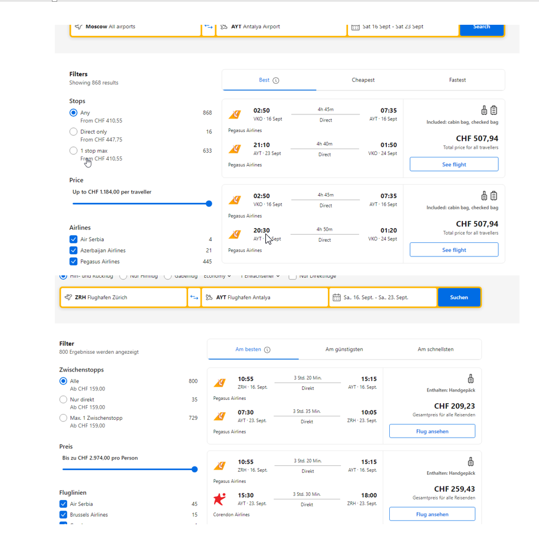Click Corendon Airlines star logo at 15:30

(x=219, y=499)
